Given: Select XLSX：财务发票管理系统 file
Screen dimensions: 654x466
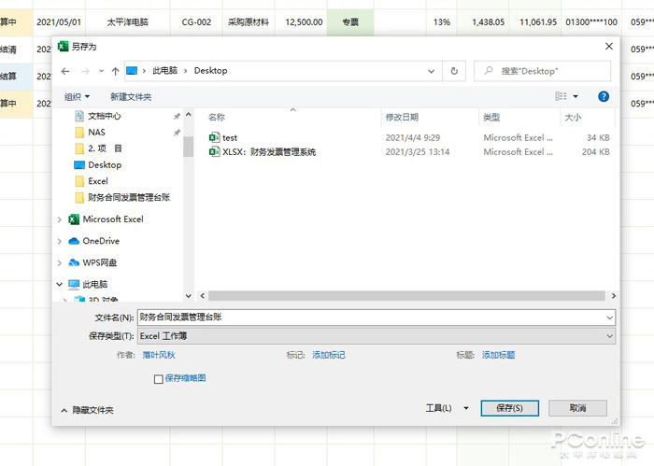Looking at the screenshot, I should (x=269, y=151).
